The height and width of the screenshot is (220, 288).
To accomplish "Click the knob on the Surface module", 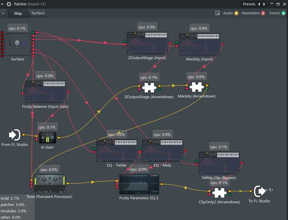I will pyautogui.click(x=17, y=43).
